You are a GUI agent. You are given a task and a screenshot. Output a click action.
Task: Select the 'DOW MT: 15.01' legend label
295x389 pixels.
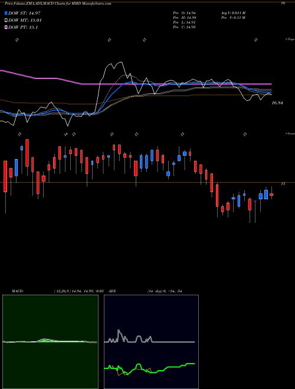[x=25, y=21]
